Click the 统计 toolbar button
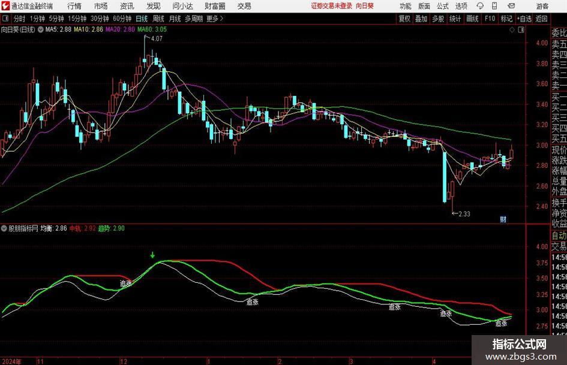567x365 pixels. pyautogui.click(x=455, y=19)
